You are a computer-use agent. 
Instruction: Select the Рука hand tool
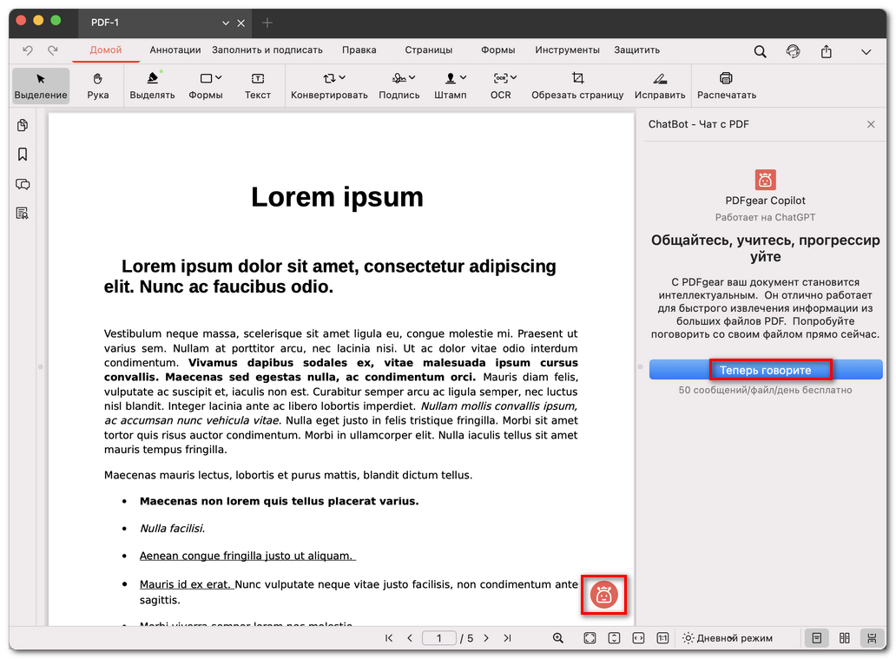coord(98,86)
